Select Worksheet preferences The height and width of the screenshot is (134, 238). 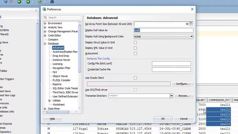(59, 105)
